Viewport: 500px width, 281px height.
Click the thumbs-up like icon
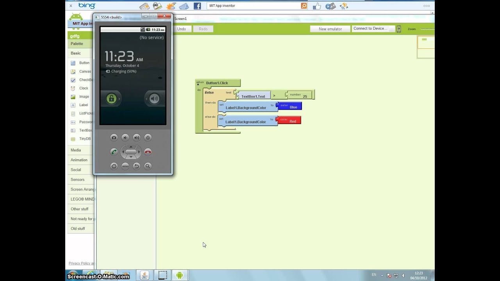317,6
